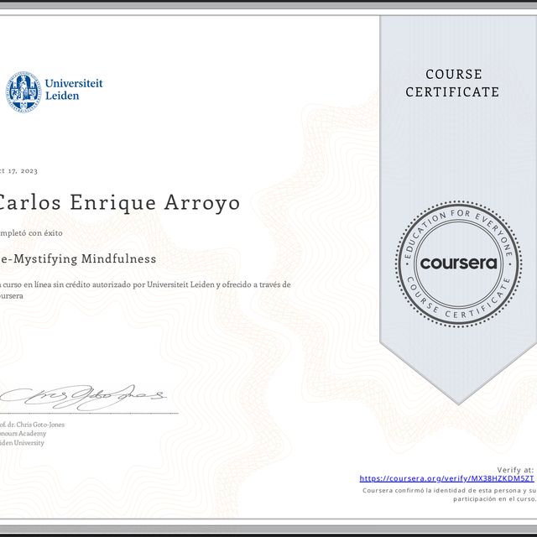Screen dimensions: 537x537
Task: Click the 'Universiteit Leiden' logo text
Action: point(74,90)
